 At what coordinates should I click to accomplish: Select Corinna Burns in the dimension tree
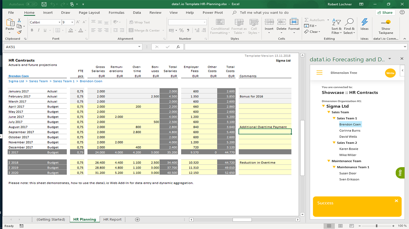350,131
